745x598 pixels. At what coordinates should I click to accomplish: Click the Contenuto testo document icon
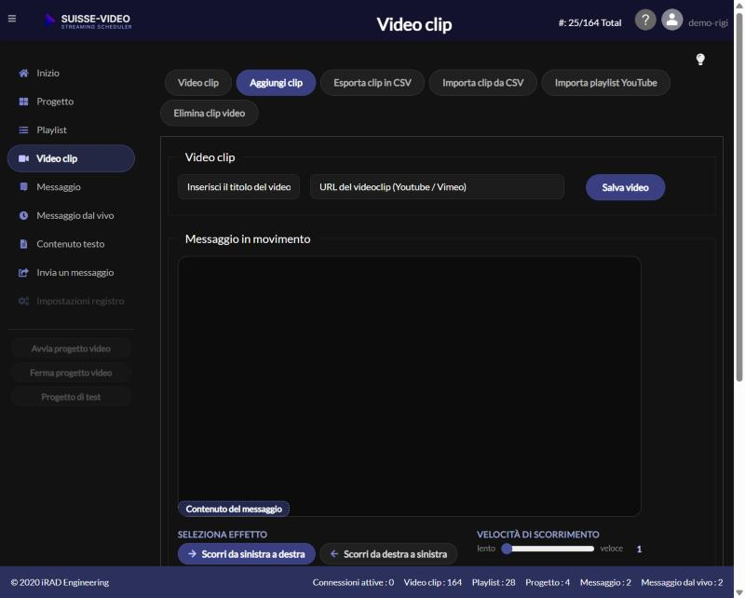[x=23, y=244]
